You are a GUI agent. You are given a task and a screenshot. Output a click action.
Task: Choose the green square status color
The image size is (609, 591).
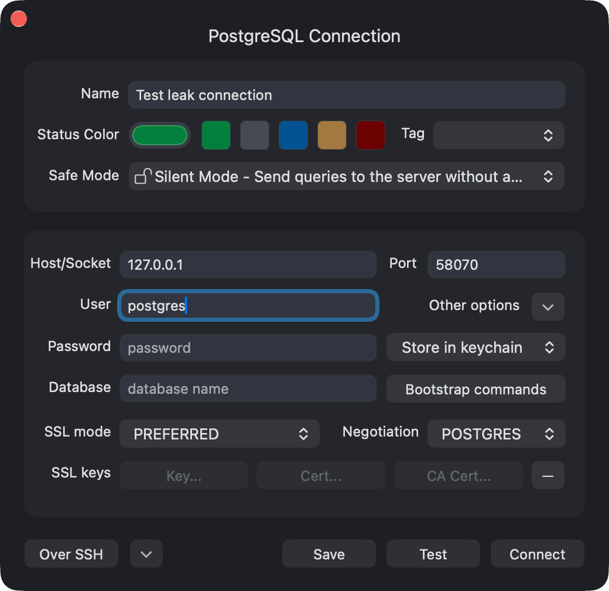(x=216, y=135)
